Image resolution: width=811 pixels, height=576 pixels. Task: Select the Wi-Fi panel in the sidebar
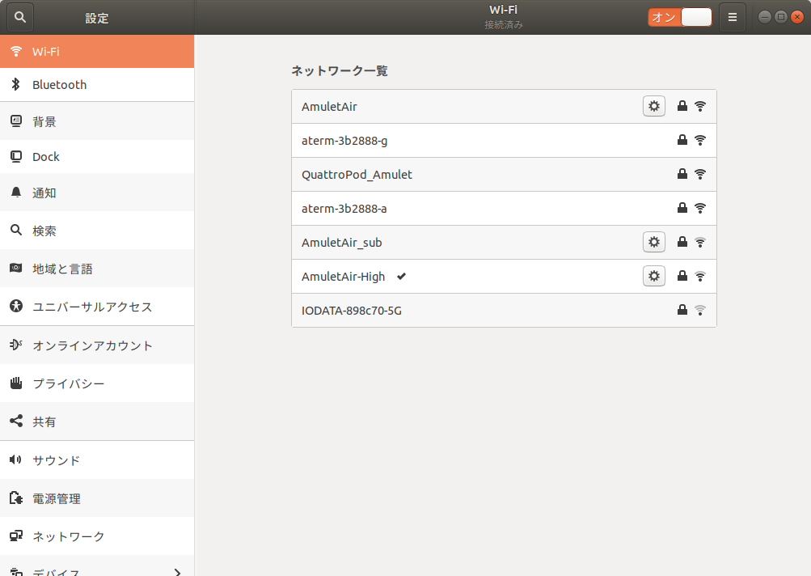click(97, 51)
